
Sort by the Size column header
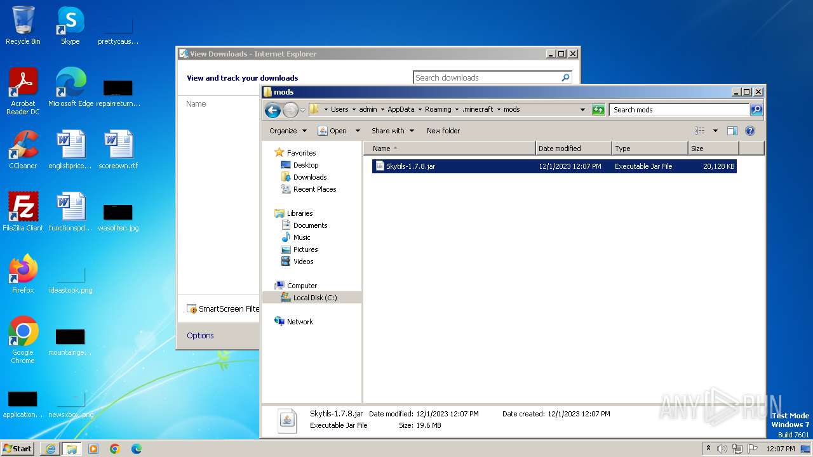tap(714, 149)
